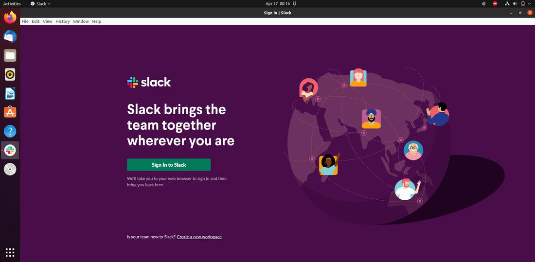
Task: Open the View menu
Action: tap(48, 21)
